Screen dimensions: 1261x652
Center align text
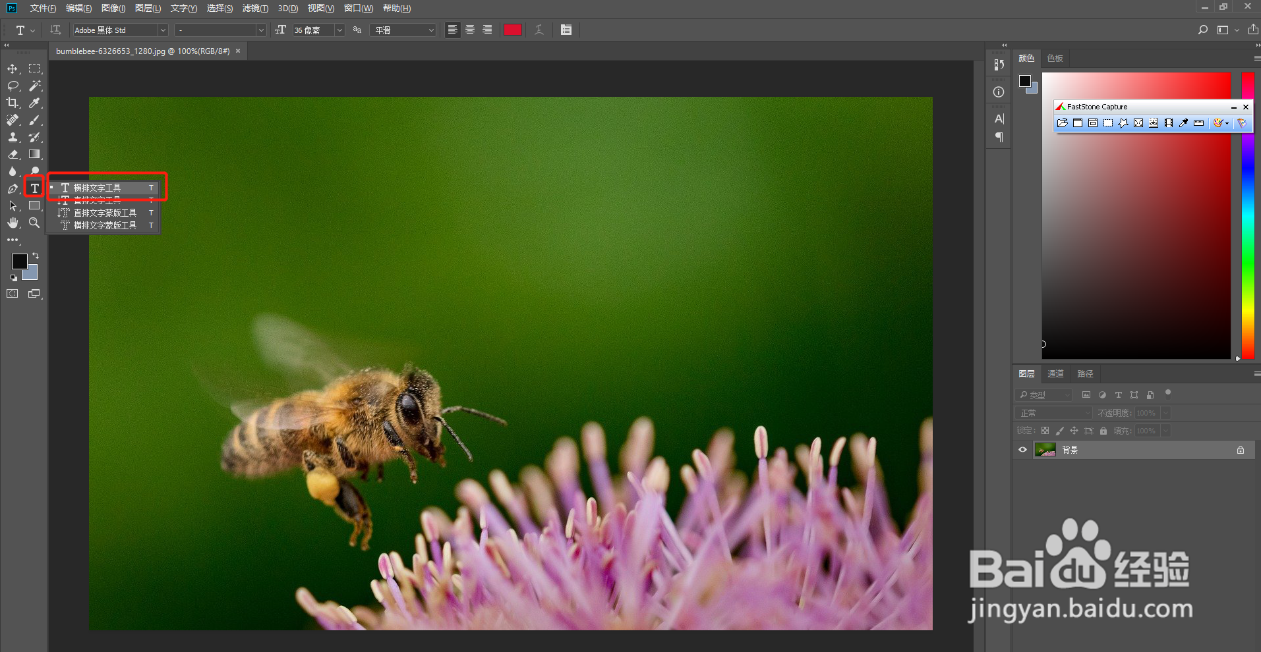[470, 30]
